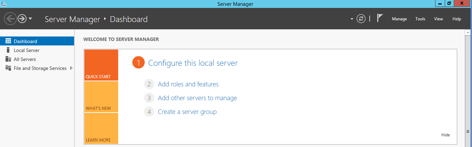Hide the welcome tile with Hide
The width and height of the screenshot is (472, 147).
click(x=445, y=135)
